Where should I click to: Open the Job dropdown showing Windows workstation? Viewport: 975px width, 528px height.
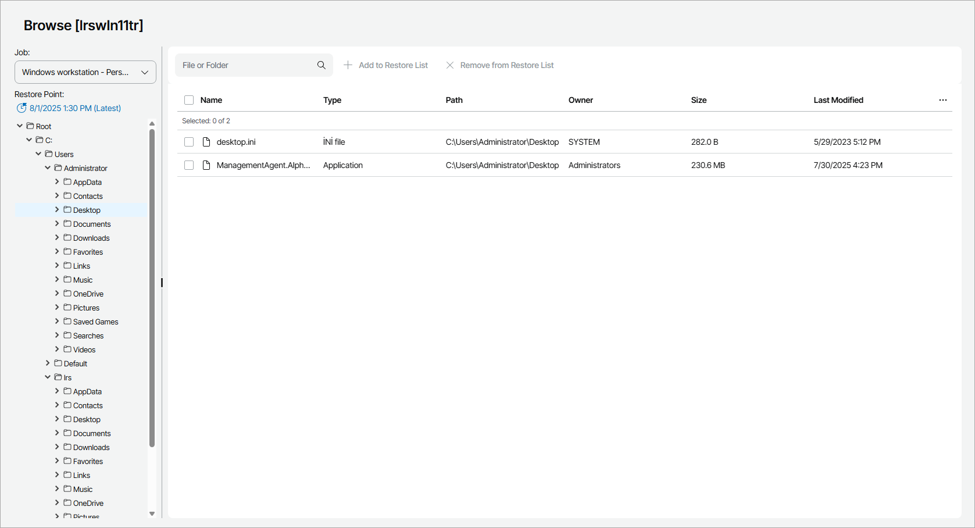[x=85, y=72]
